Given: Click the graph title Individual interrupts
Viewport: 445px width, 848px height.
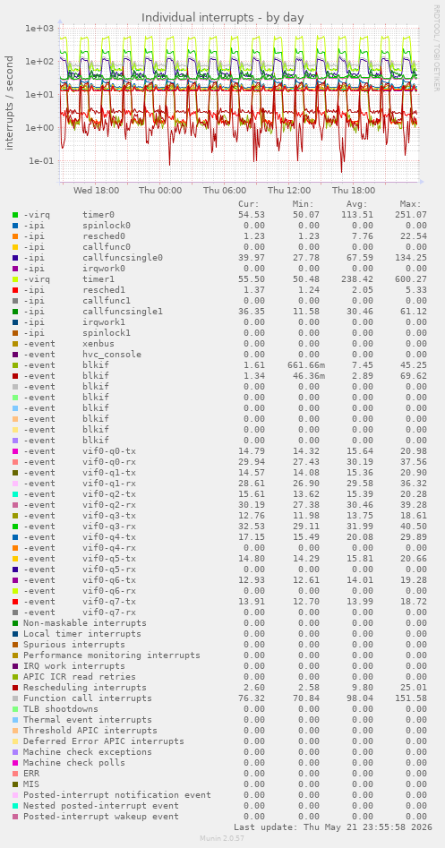Looking at the screenshot, I should 223,17.
